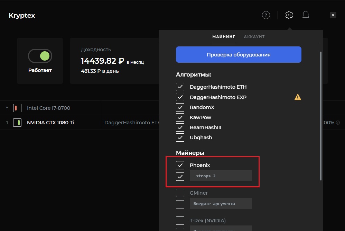Uncheck the DaggerHashimoto ETH algorithm
Screen dimensions: 345x231
click(180, 87)
